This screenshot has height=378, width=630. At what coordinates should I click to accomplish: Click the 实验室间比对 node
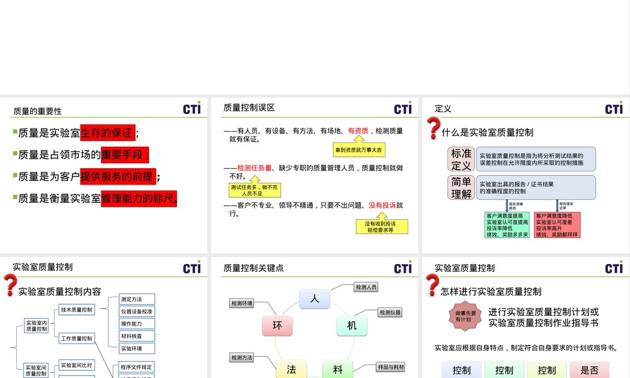77,365
